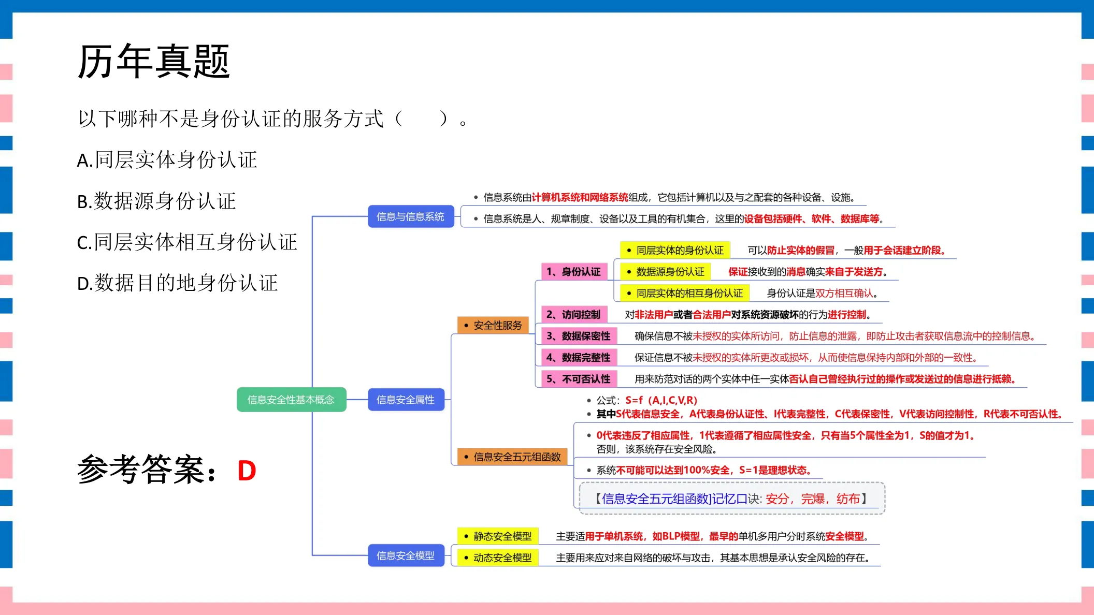Click the red answer letter D
Screen dimensions: 1094x615
tap(247, 471)
